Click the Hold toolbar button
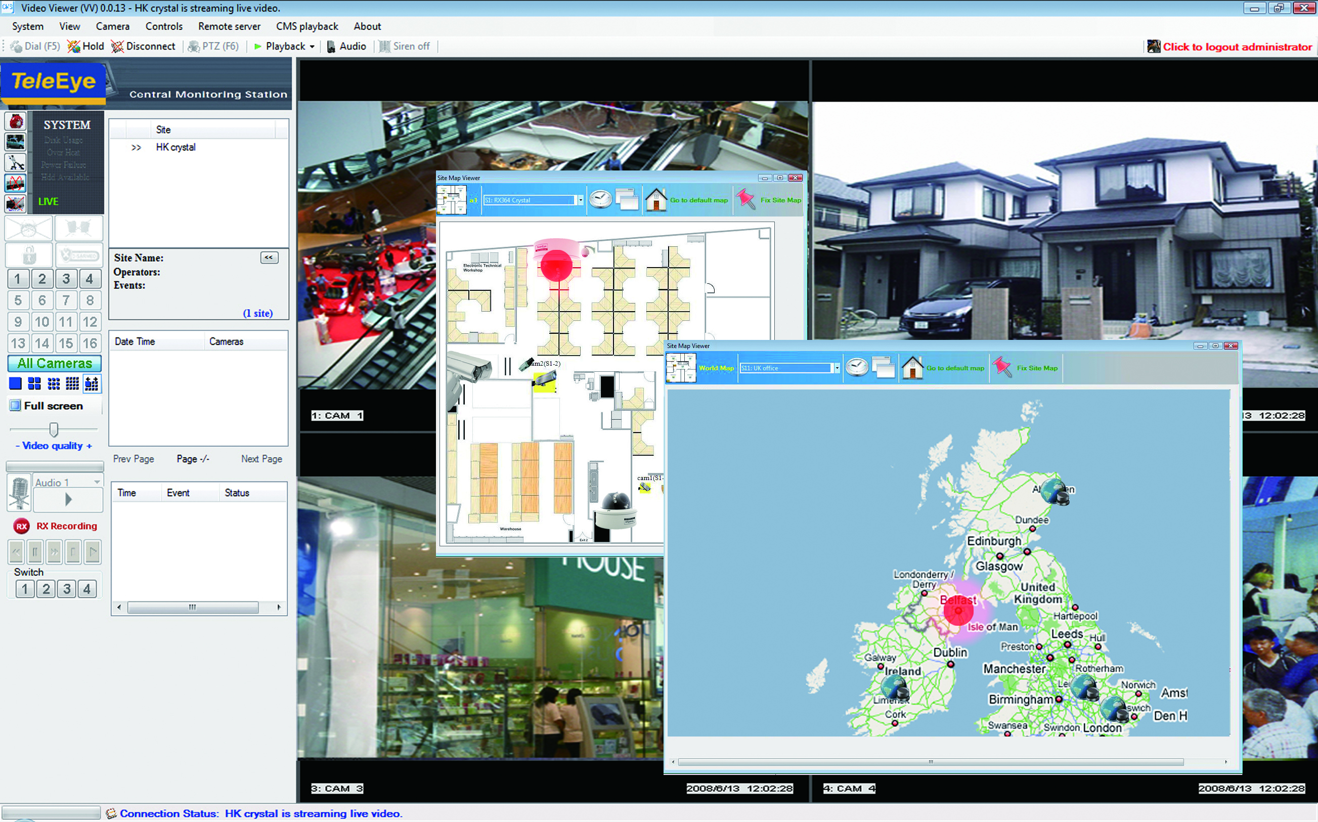 coord(85,46)
